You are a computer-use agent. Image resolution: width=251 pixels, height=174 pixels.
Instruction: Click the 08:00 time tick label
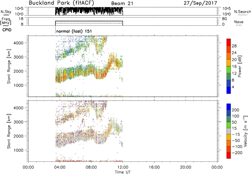(91, 167)
